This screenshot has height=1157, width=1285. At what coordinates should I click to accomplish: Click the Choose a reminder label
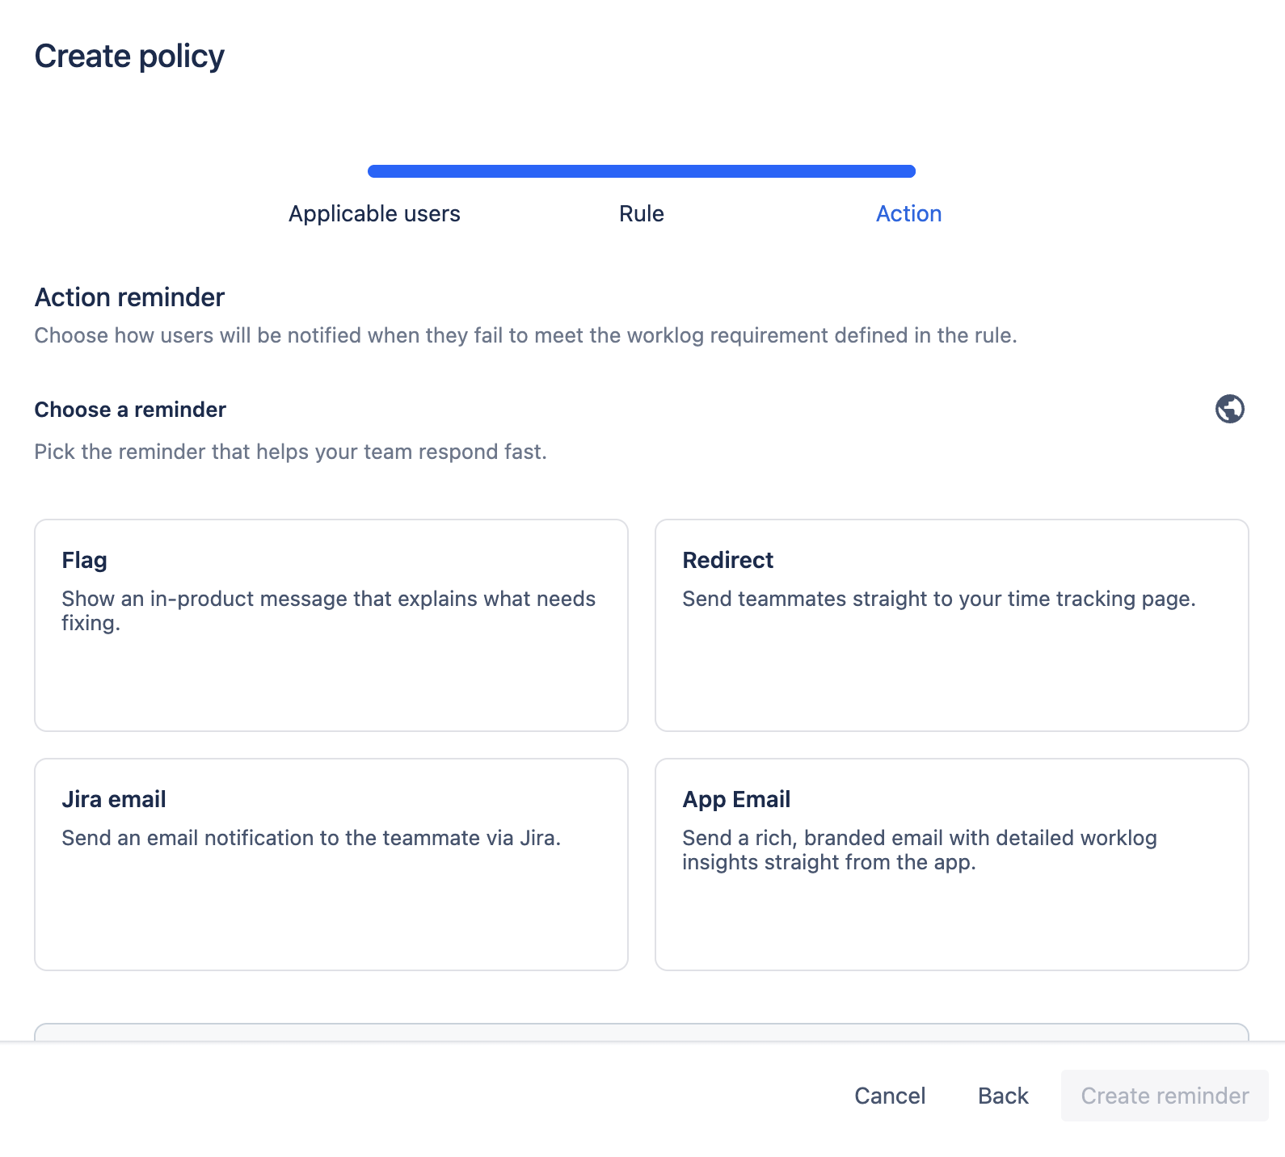130,410
